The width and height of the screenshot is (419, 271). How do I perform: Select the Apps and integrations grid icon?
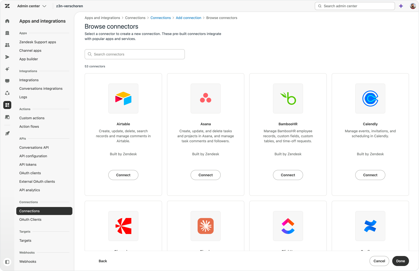[x=7, y=105]
